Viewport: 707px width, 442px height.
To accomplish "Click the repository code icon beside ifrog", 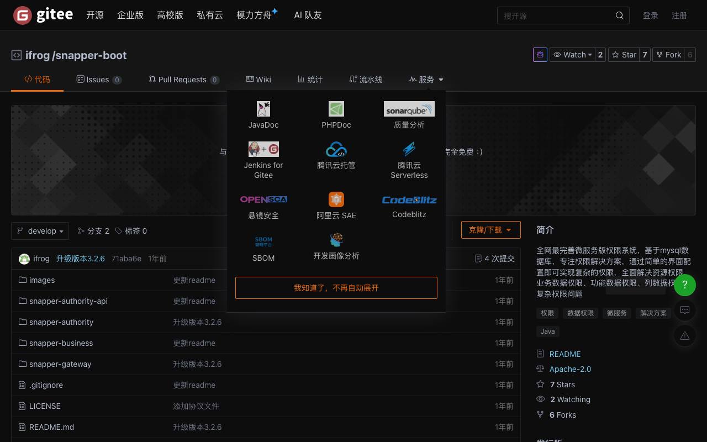I will tap(17, 55).
